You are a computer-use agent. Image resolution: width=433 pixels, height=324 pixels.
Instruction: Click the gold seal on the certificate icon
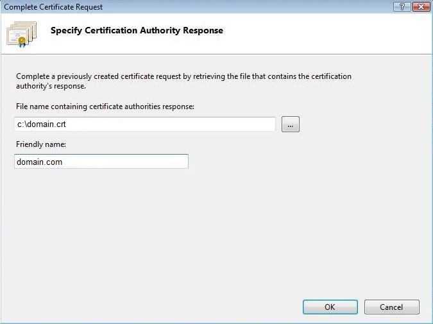22,42
